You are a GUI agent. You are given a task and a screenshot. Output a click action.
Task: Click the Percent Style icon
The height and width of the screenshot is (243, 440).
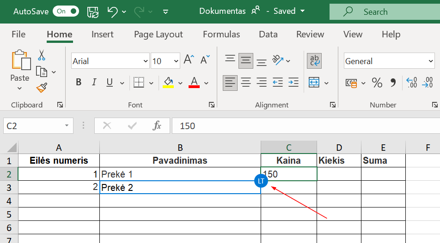coord(377,83)
